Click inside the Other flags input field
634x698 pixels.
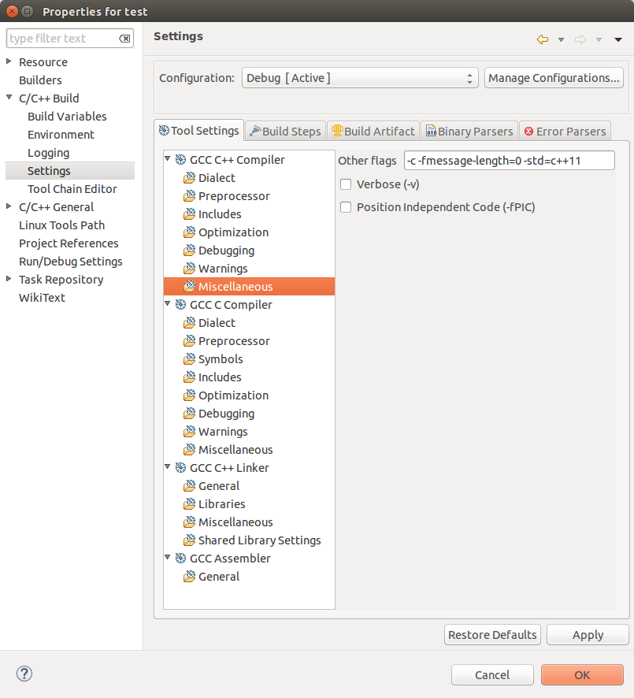508,160
